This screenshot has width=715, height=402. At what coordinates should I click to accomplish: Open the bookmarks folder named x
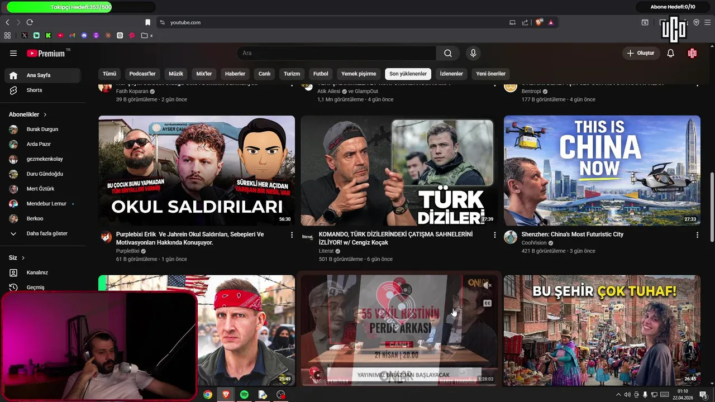[147, 35]
